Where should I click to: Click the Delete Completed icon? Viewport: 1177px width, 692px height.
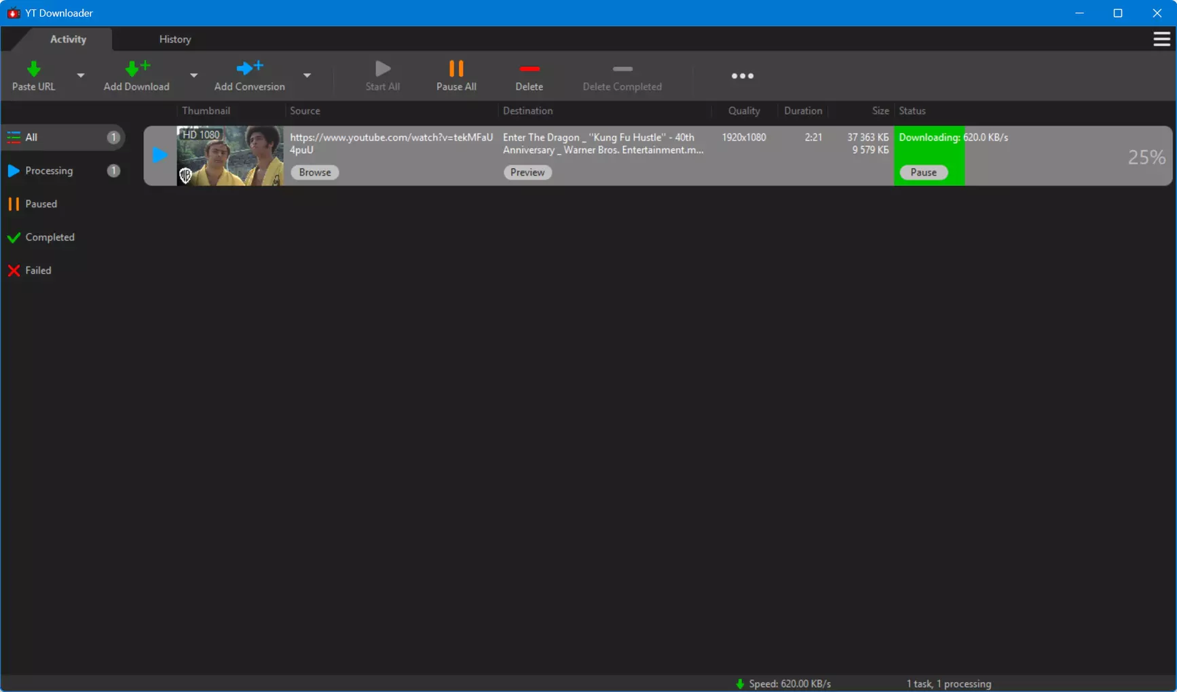622,69
